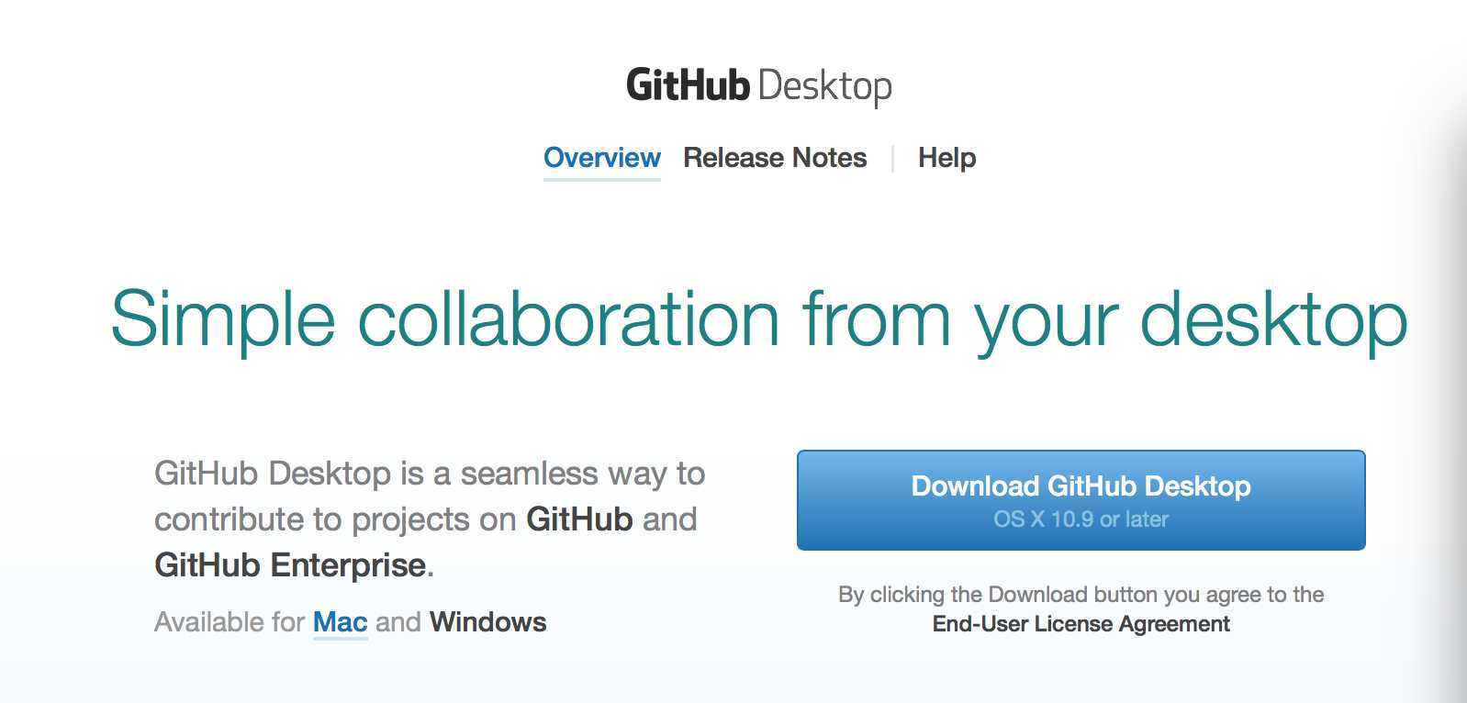Click the "Available for" text
The image size is (1467, 703).
pos(230,622)
